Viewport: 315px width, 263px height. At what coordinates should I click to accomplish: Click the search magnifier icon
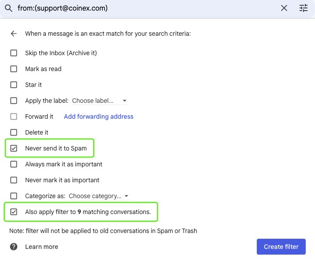pyautogui.click(x=8, y=8)
